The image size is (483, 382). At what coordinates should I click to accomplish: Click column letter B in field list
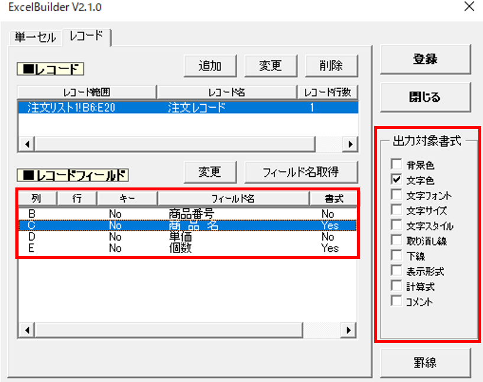click(x=31, y=214)
